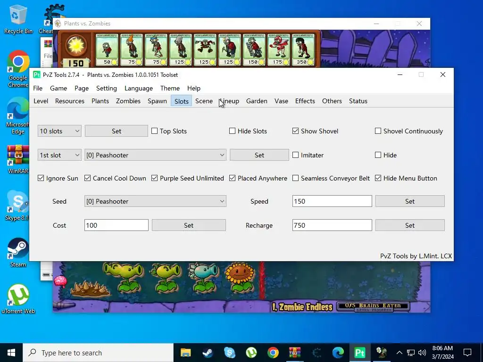Click the sun counter showing 150

(x=76, y=63)
